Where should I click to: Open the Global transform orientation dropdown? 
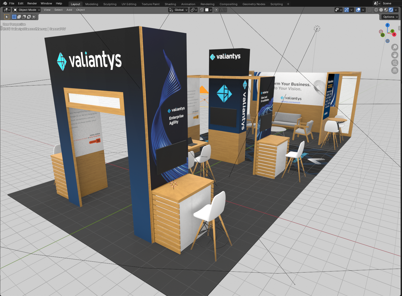tap(178, 10)
